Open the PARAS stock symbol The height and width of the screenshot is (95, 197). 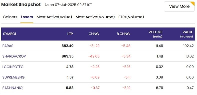8,46
